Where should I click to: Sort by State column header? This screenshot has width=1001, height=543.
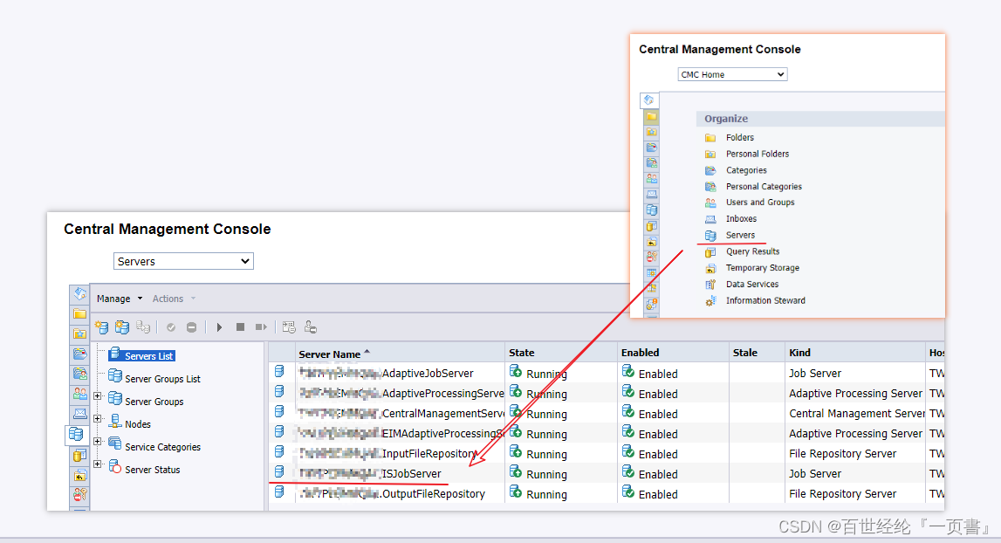(522, 353)
